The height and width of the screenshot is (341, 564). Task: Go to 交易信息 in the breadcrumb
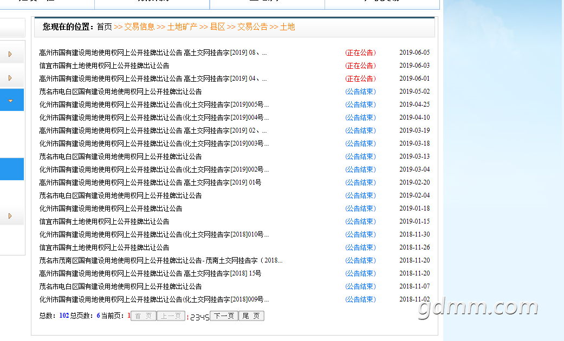(x=139, y=27)
